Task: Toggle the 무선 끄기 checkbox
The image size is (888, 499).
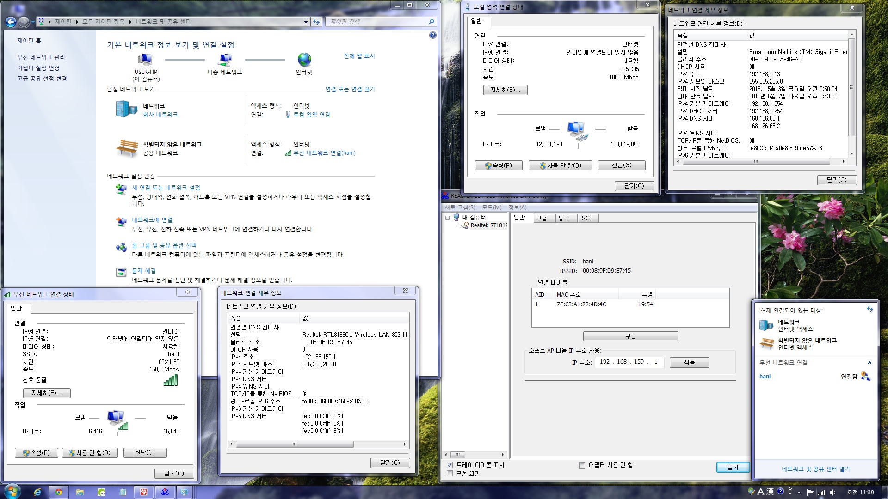Action: coord(450,474)
